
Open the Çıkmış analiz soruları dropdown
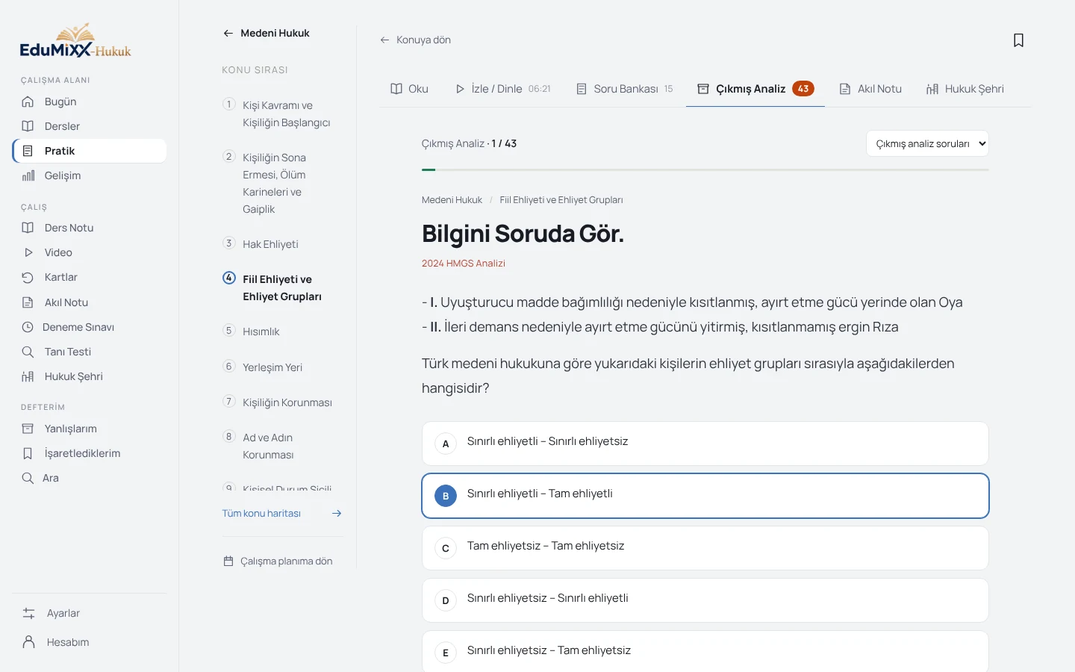pos(927,143)
